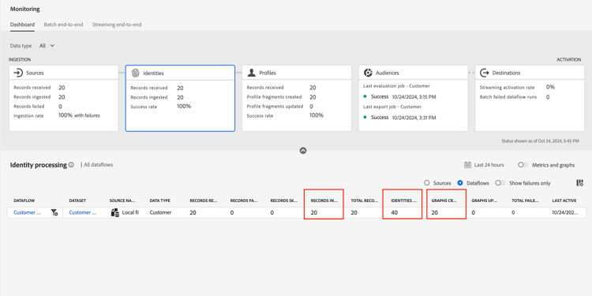Viewport: 592px width, 296px height.
Task: Click the Profiles person icon
Action: [x=252, y=73]
